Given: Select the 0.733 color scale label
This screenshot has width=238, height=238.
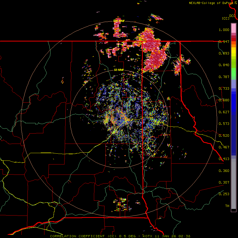Looking at the screenshot, I should pos(224,88).
